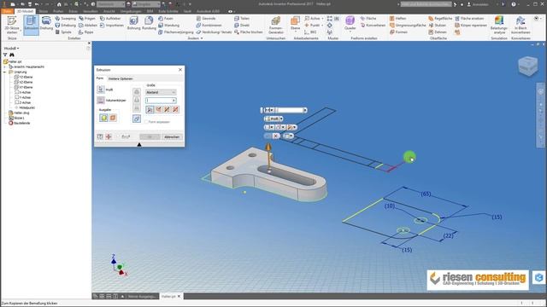Click the filter icon in Modell browser

click(5, 55)
